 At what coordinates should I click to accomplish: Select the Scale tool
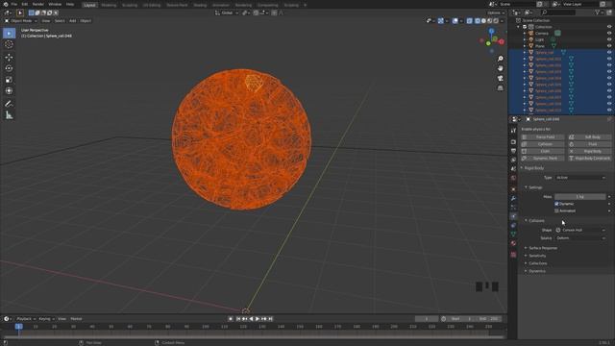(x=9, y=80)
